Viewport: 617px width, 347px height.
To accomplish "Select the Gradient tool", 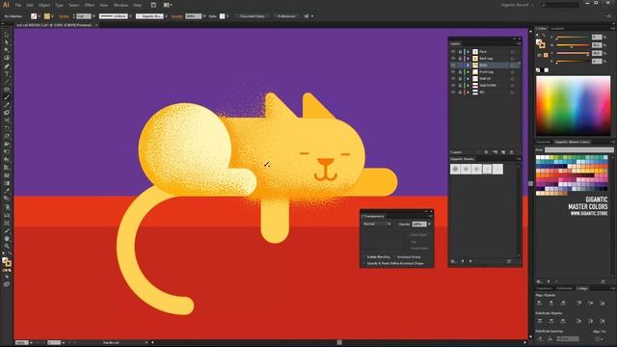I will point(7,183).
